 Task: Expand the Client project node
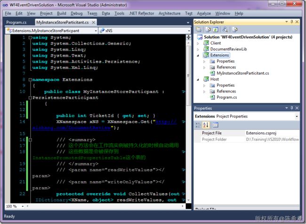pos(198,43)
